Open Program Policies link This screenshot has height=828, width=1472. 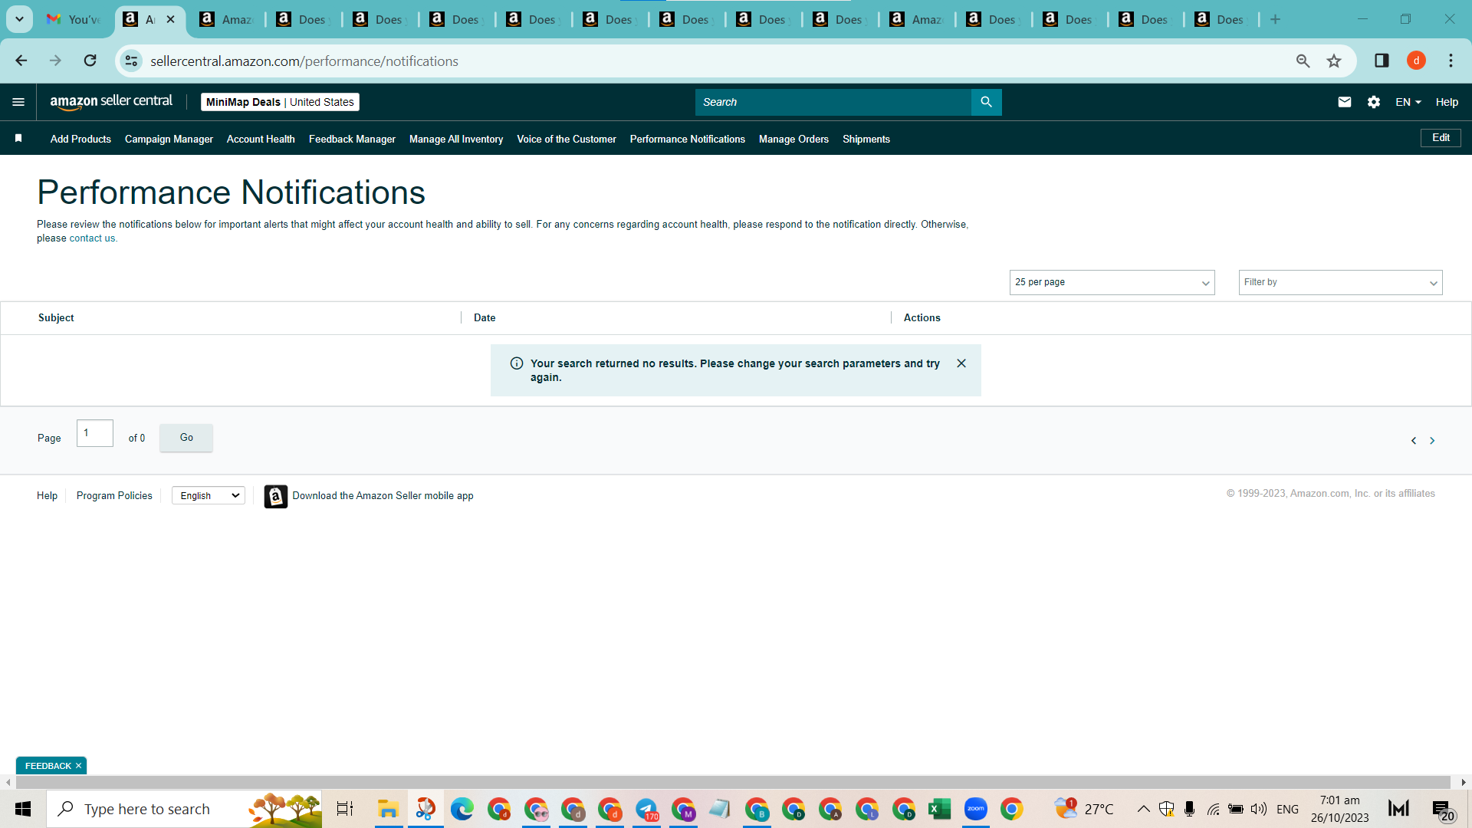click(114, 496)
